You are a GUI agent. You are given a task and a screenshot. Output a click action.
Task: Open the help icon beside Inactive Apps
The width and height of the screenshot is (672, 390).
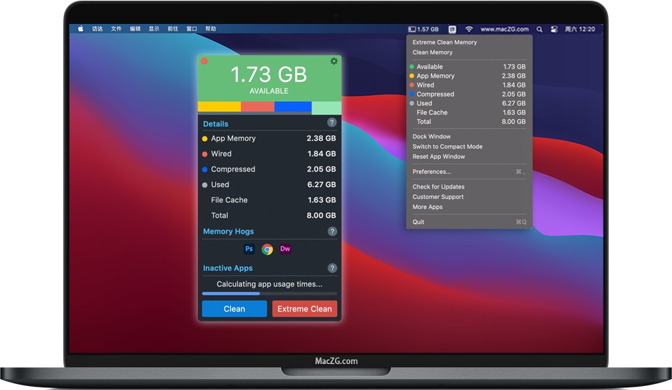click(x=332, y=268)
